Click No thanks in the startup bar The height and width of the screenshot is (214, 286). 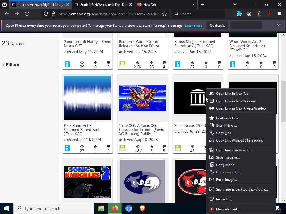[x=217, y=25]
